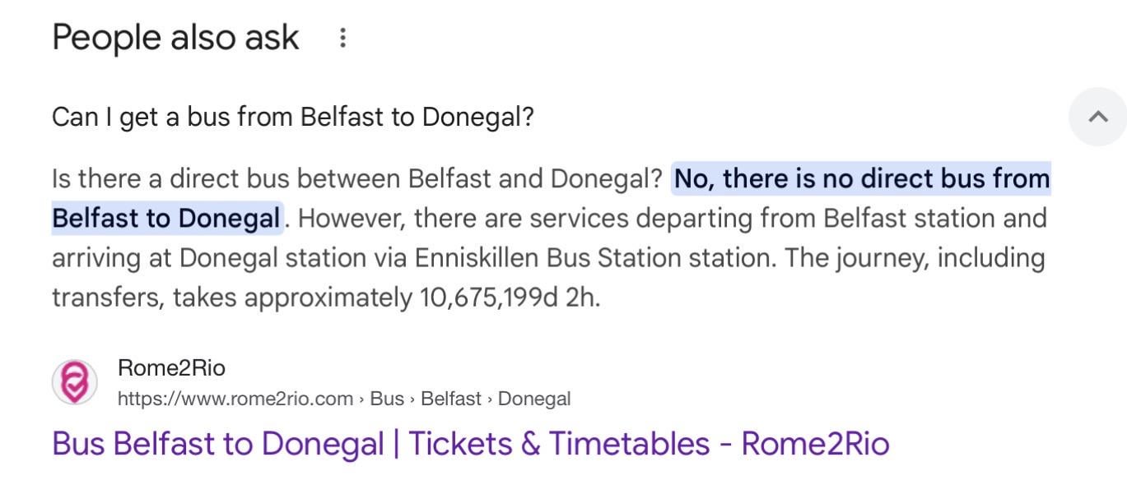
Task: Collapse the Belfast to Donegal question
Action: click(x=1097, y=117)
